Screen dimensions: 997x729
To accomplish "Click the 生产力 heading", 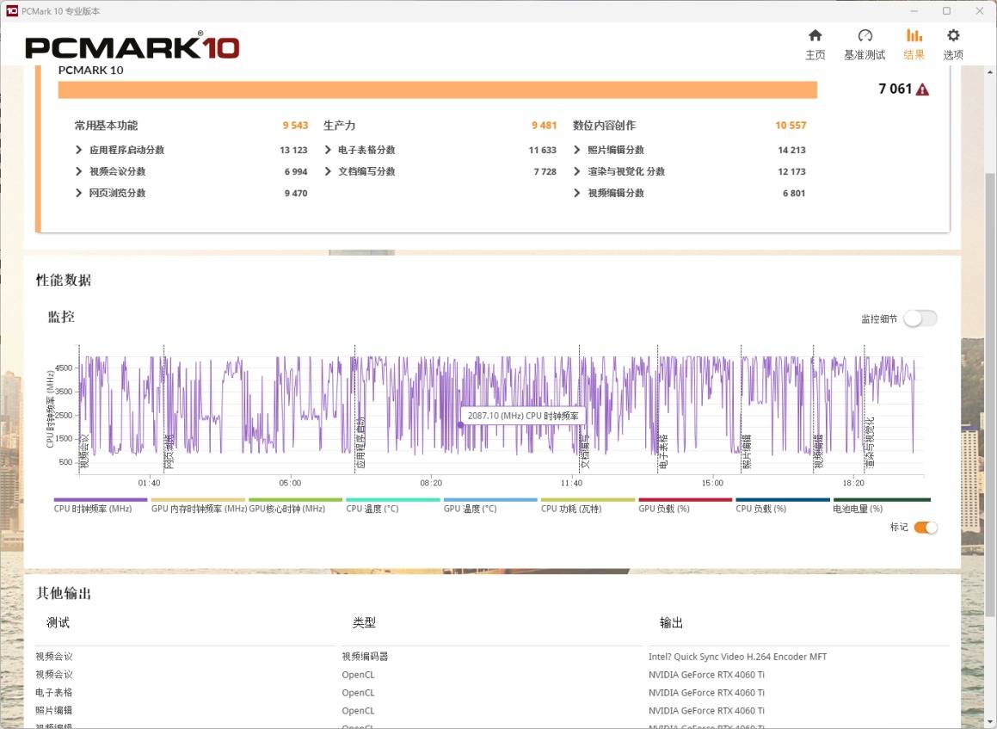I will coord(340,126).
